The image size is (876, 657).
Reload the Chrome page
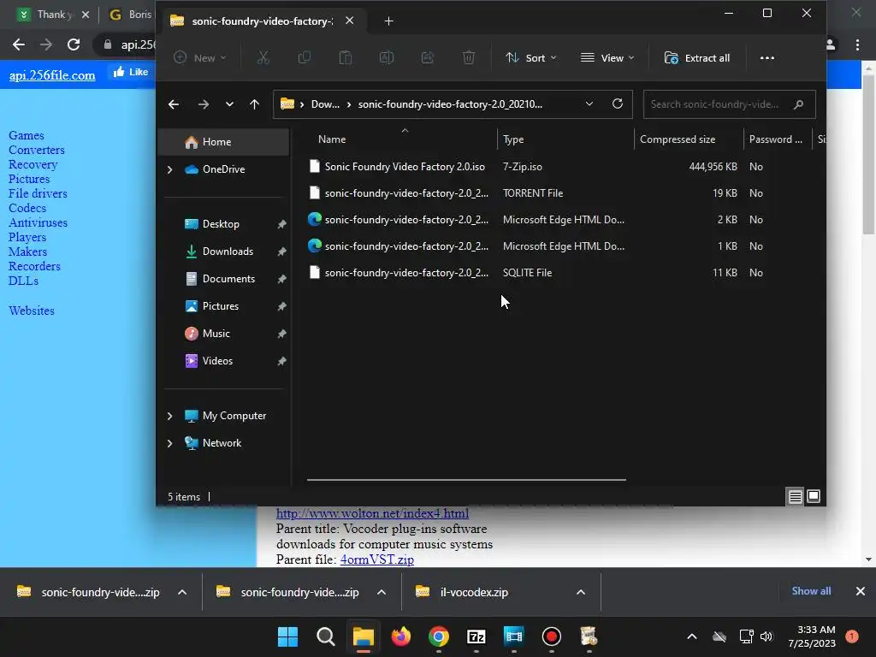pos(74,44)
